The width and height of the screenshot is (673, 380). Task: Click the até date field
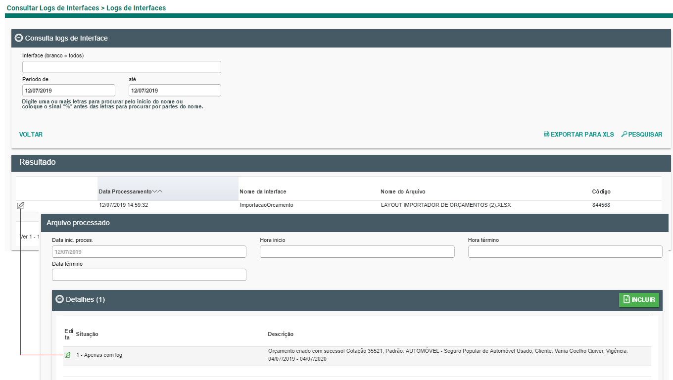coord(174,91)
